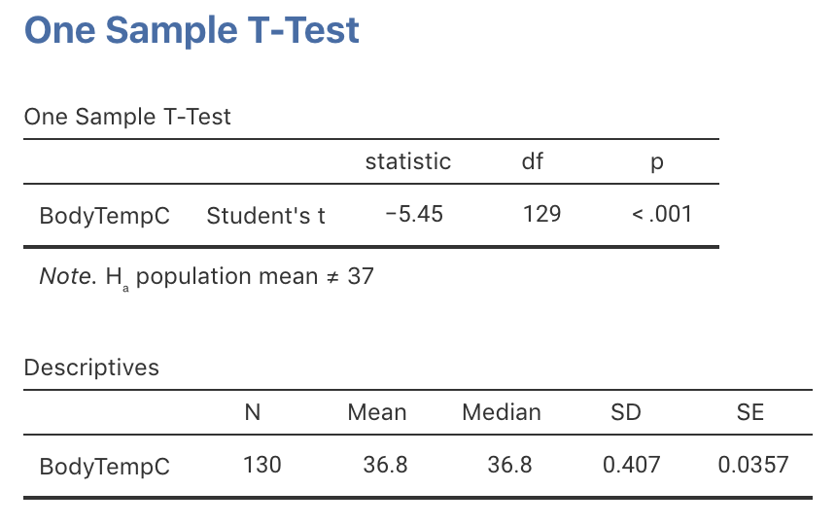Image resolution: width=836 pixels, height=525 pixels.
Task: Click the SE column header
Action: point(750,412)
